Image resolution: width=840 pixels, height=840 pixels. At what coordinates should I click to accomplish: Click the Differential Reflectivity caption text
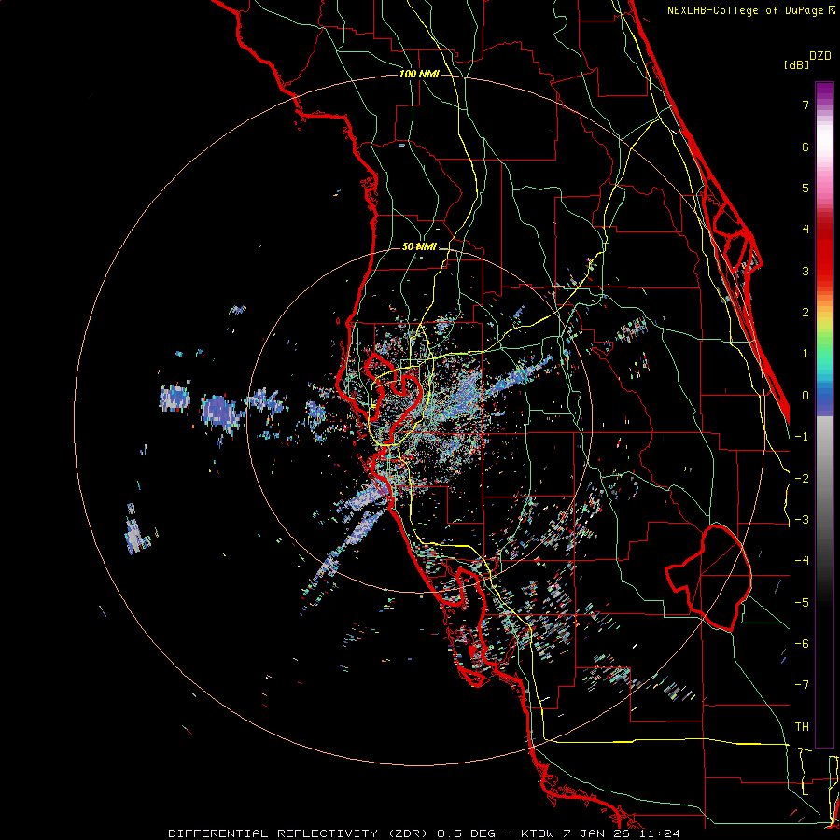coord(301,833)
